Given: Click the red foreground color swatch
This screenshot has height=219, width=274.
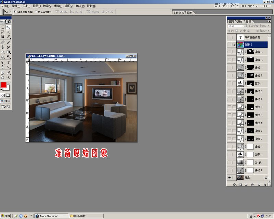Looking at the screenshot, I should (x=3, y=85).
